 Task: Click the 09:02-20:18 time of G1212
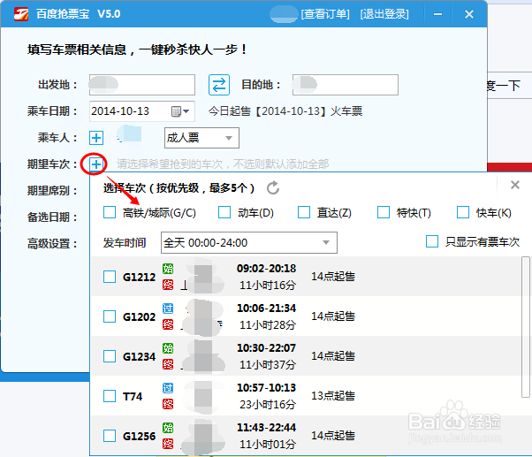(266, 269)
